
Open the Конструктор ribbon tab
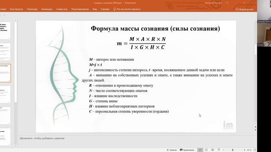pos(17,9)
